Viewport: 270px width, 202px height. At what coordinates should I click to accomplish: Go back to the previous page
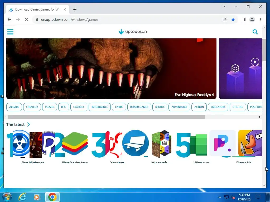pos(9,19)
